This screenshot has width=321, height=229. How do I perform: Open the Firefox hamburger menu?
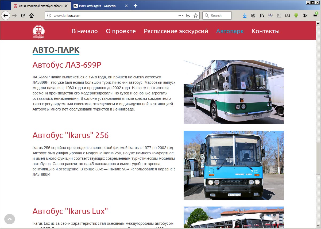pyautogui.click(x=315, y=16)
